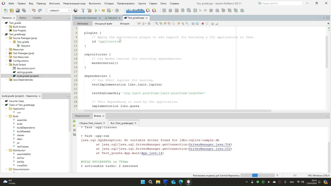This screenshot has width=331, height=186.
Task: Select the История editor view button
Action: click(x=125, y=24)
